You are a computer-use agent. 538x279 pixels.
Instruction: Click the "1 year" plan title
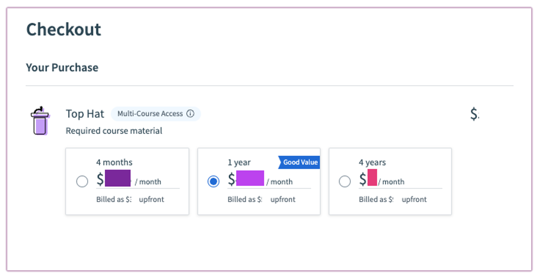(239, 163)
